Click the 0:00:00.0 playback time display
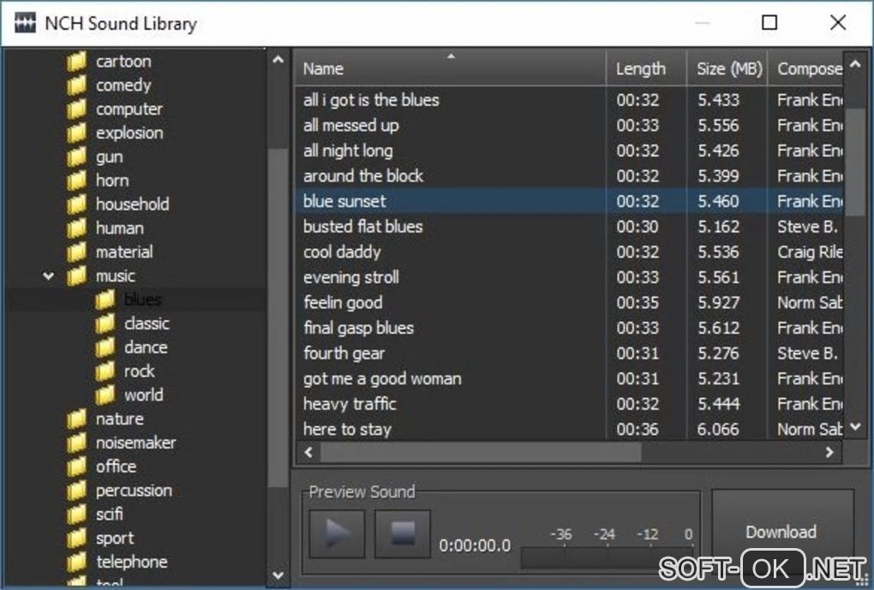The height and width of the screenshot is (590, 874). pos(475,545)
